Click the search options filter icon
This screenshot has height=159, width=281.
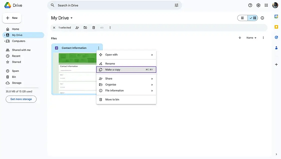[176, 5]
